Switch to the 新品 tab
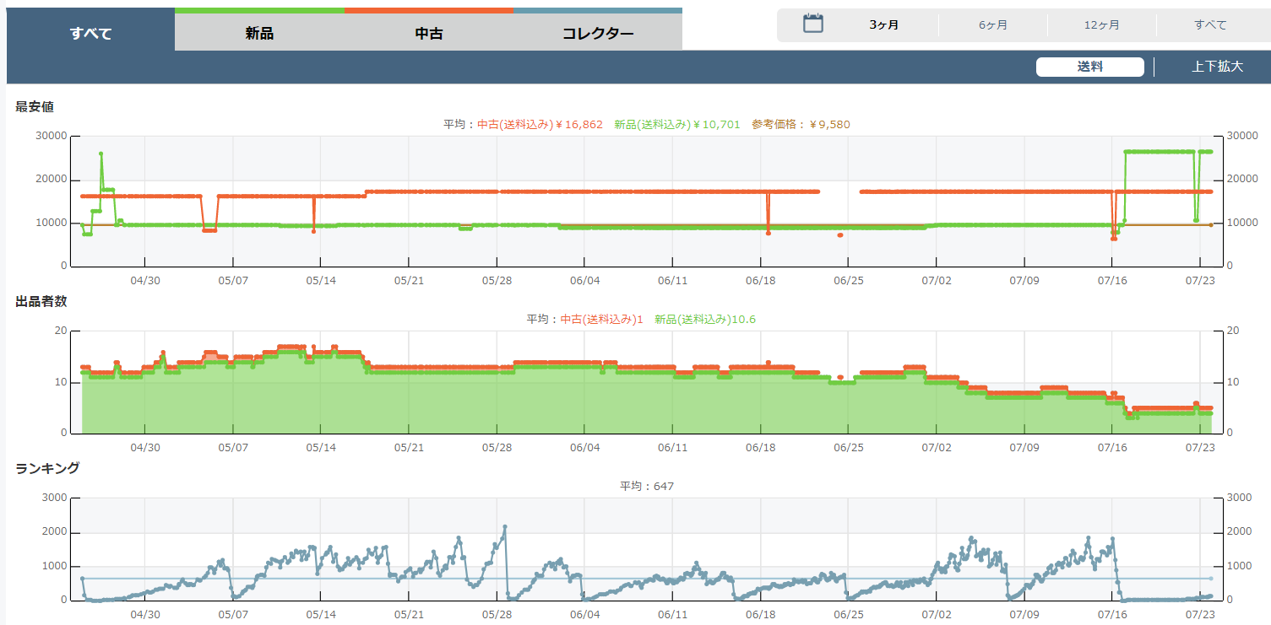 (259, 34)
